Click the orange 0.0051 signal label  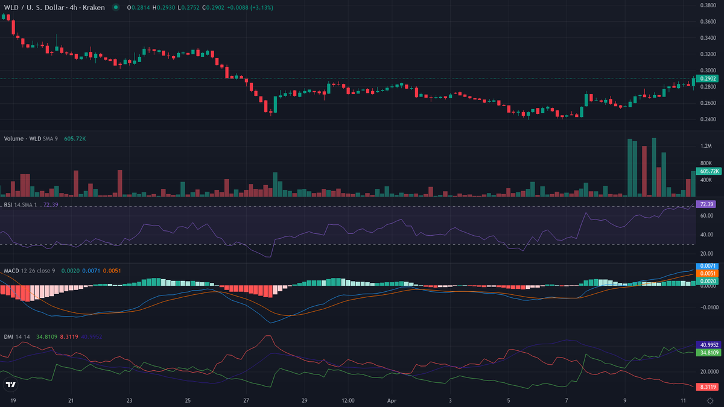point(707,273)
